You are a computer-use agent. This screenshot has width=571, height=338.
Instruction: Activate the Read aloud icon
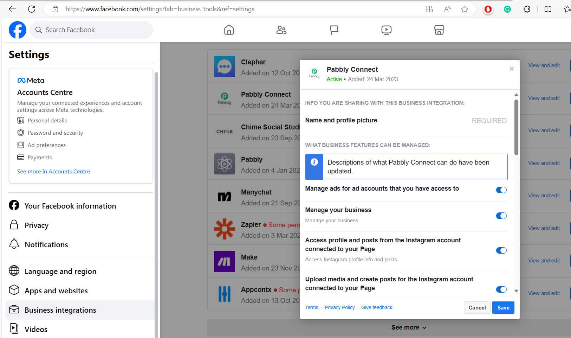click(447, 9)
